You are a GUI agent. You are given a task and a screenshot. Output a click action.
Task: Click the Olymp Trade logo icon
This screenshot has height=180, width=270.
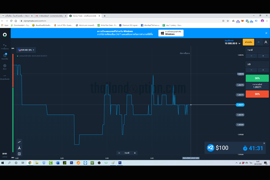[5, 35]
